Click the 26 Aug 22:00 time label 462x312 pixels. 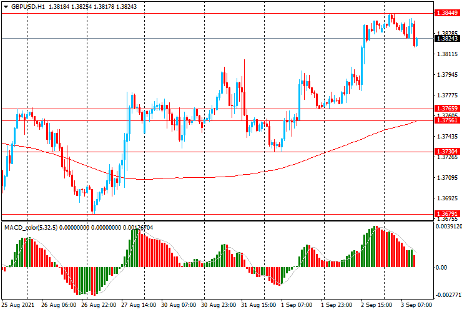tap(99, 305)
